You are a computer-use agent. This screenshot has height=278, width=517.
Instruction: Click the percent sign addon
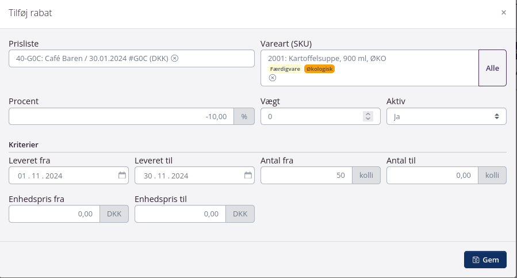click(244, 116)
